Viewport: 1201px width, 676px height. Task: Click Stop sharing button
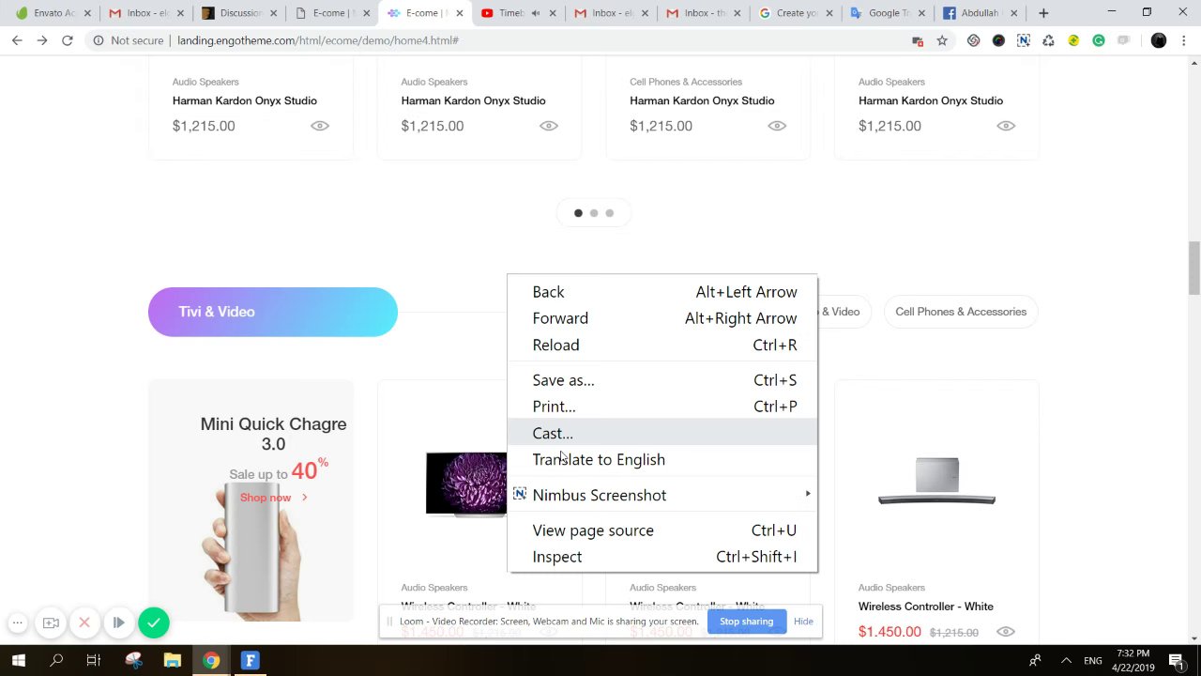point(747,622)
